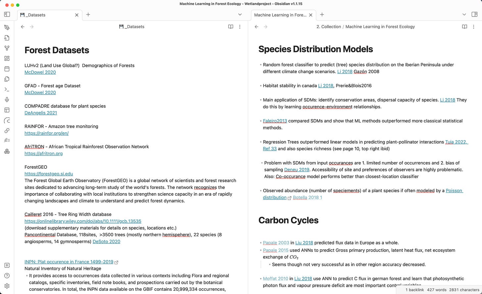Viewport: 482px width, 294px height.
Task: Open help icon in left ribbon
Action: pos(7,276)
